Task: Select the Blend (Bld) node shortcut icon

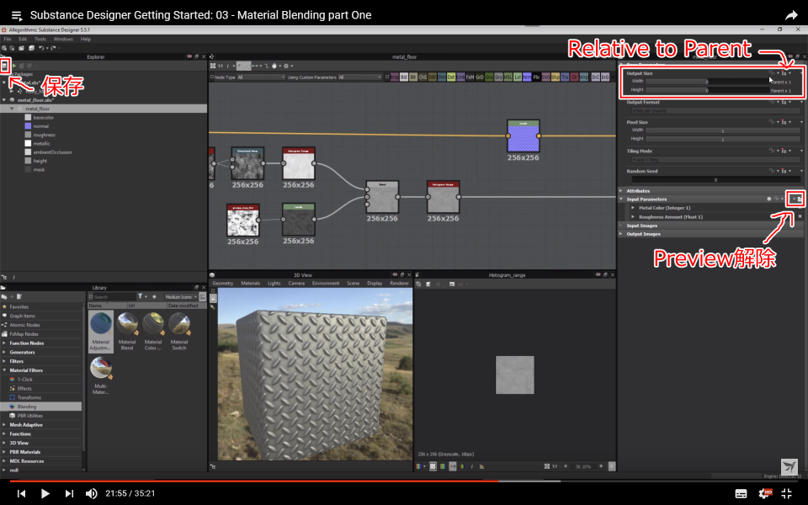Action: 404,77
